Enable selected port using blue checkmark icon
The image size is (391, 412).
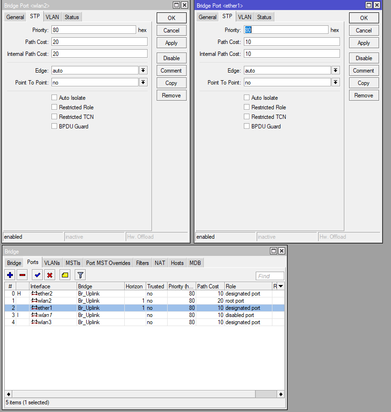click(x=38, y=275)
